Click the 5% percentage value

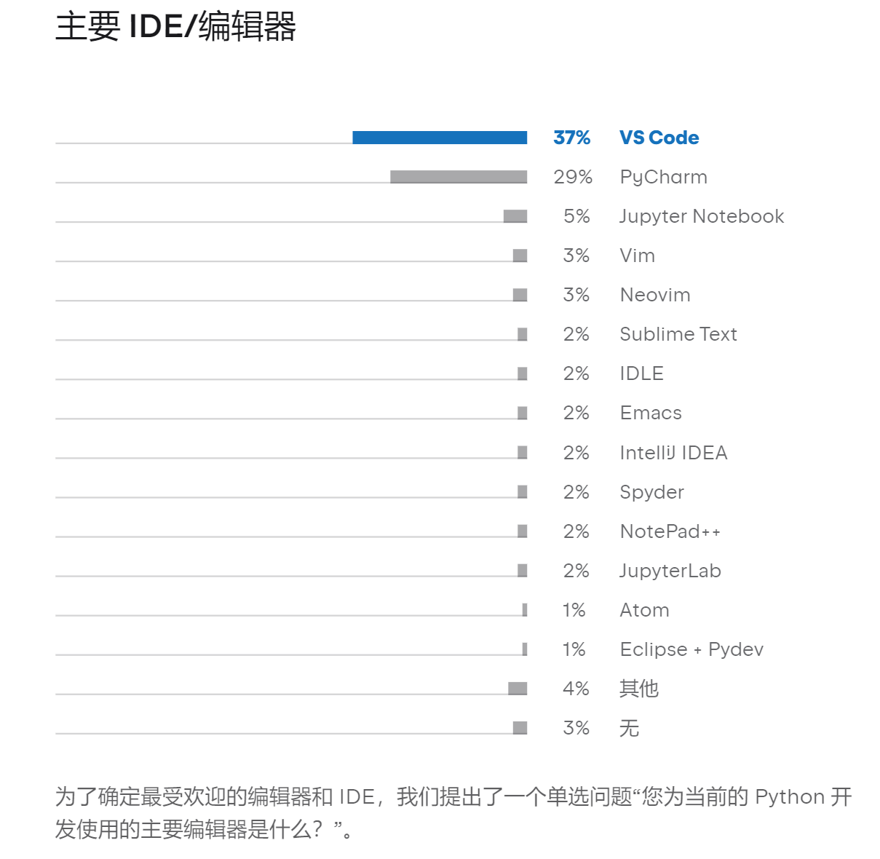pyautogui.click(x=576, y=216)
